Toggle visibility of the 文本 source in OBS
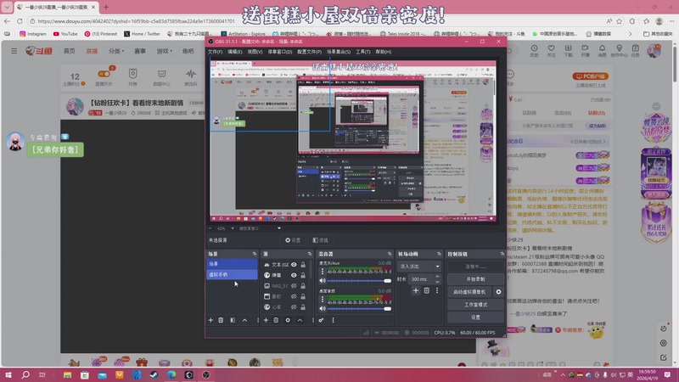679x382 pixels. [x=294, y=265]
